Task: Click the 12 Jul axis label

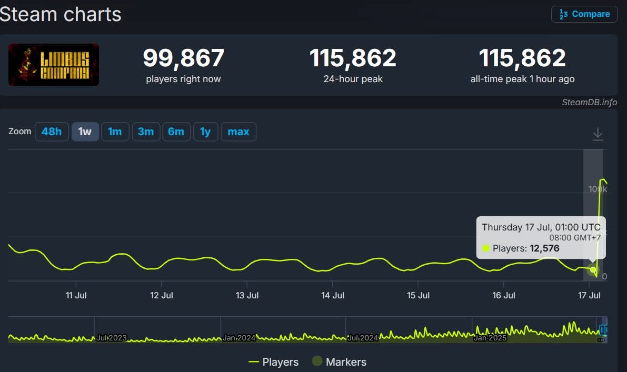Action: click(162, 295)
